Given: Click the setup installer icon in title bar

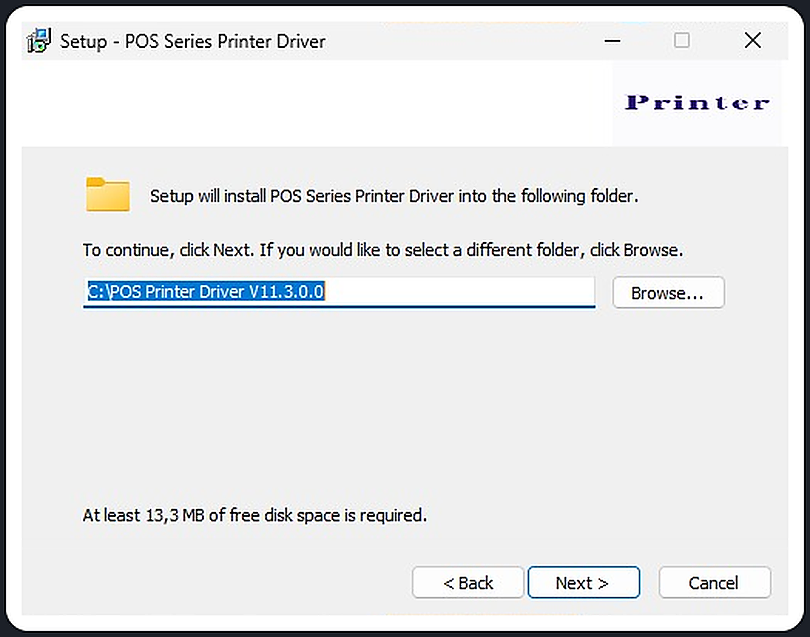Looking at the screenshot, I should pos(39,40).
